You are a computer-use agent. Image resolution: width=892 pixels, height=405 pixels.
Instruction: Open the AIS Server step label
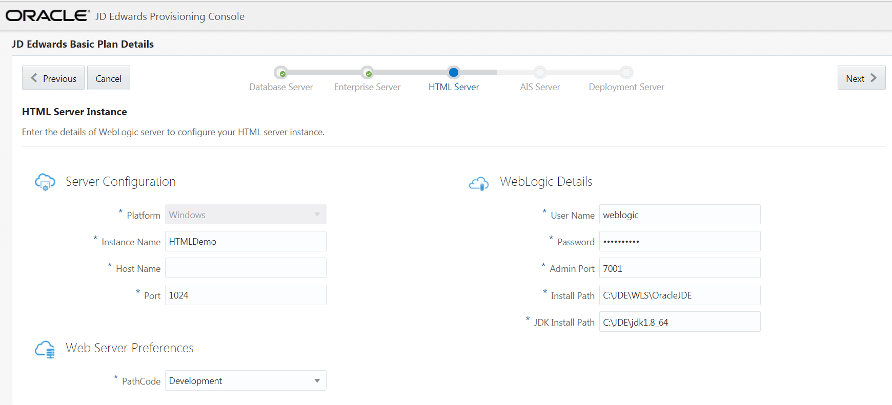tap(540, 87)
